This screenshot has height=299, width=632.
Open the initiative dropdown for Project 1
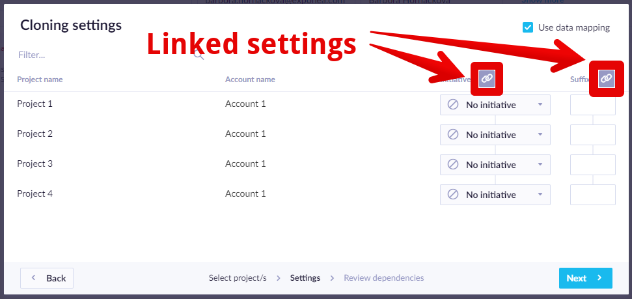495,105
